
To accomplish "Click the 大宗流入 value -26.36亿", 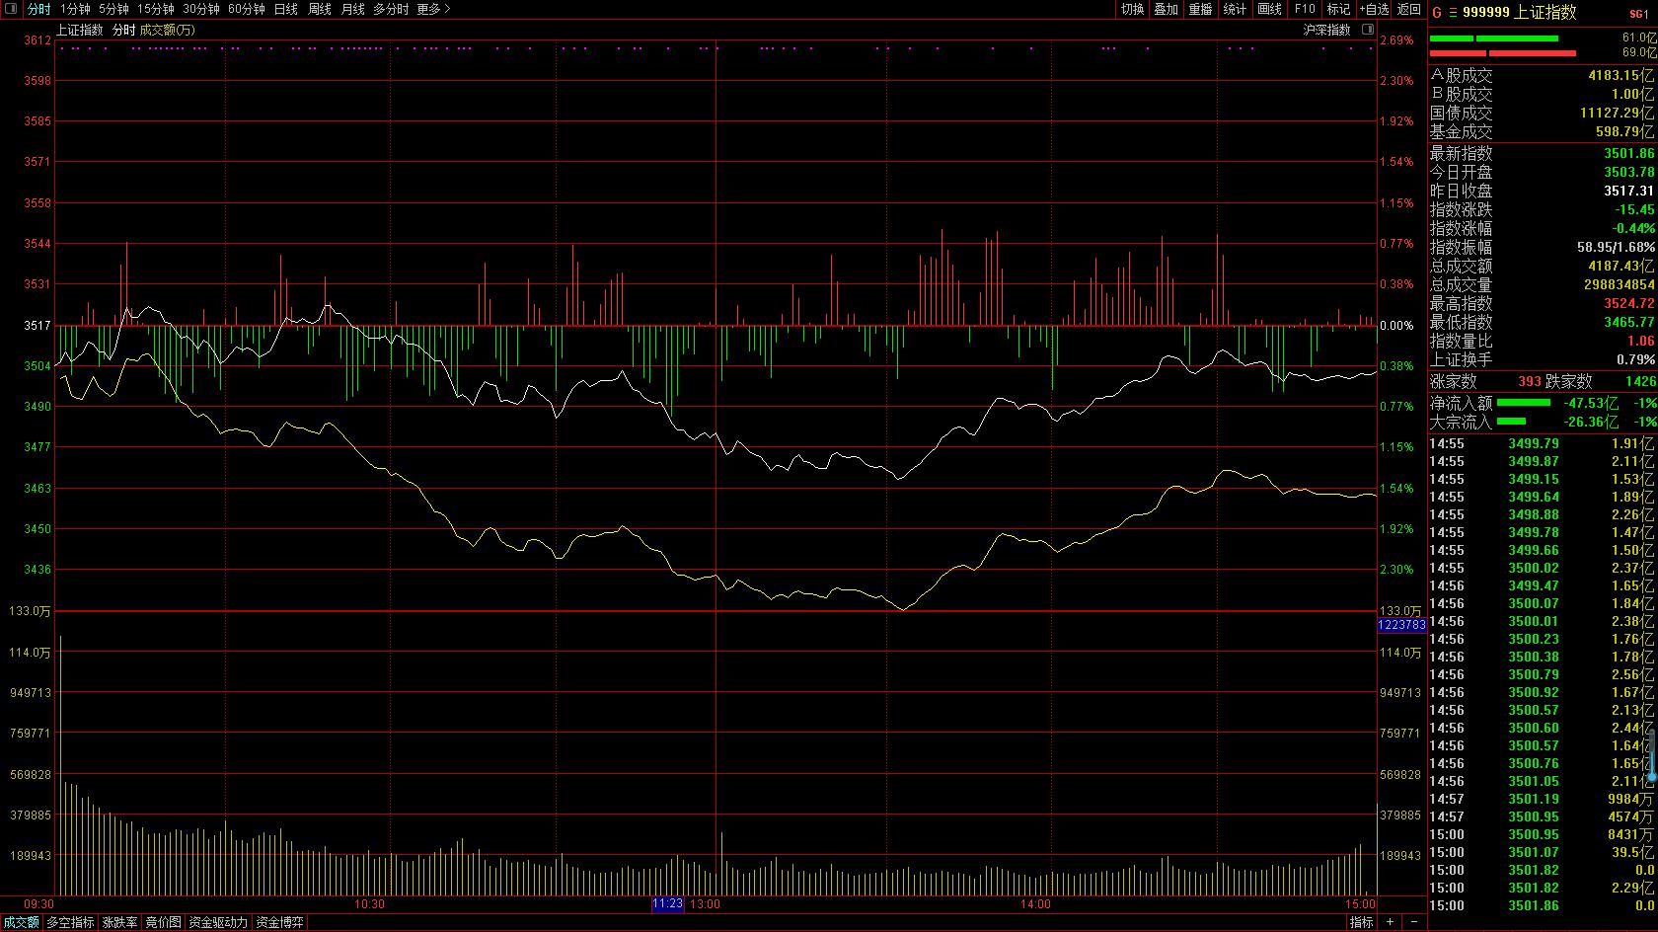I will [x=1591, y=422].
